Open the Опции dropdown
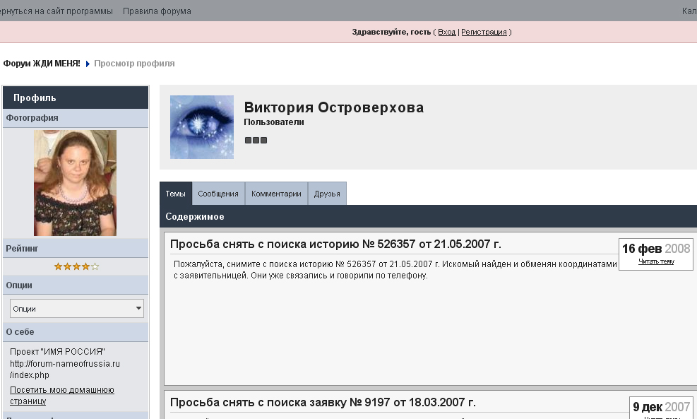 pyautogui.click(x=76, y=309)
